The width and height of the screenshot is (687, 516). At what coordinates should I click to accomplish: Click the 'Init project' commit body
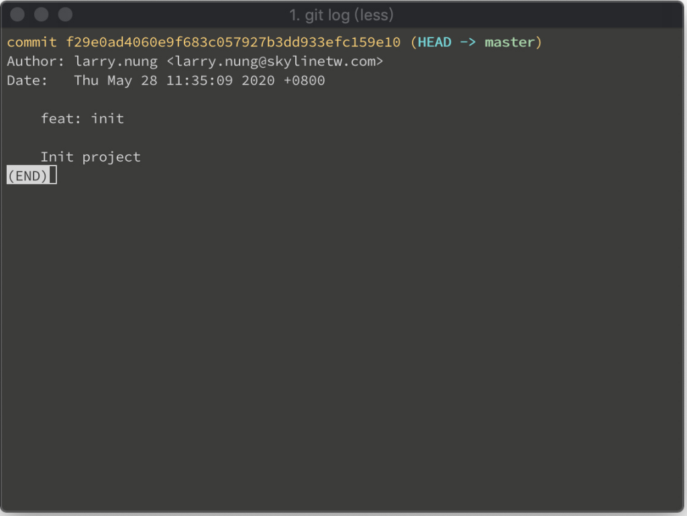pos(91,157)
